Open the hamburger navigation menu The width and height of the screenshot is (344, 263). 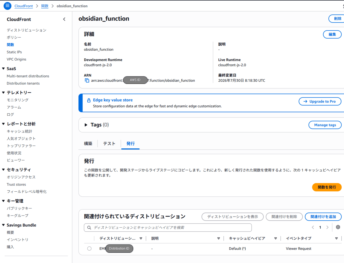click(8, 6)
